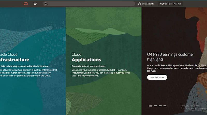Go to the fourth carousel slide indicator

pyautogui.click(x=165, y=106)
